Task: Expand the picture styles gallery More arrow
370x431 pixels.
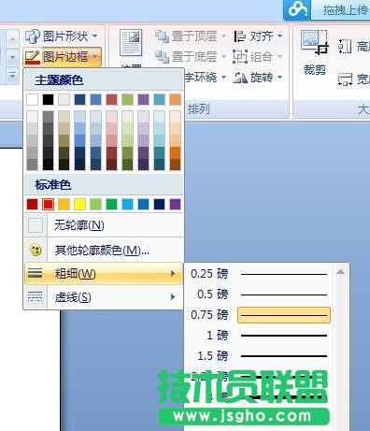Action: point(12,75)
